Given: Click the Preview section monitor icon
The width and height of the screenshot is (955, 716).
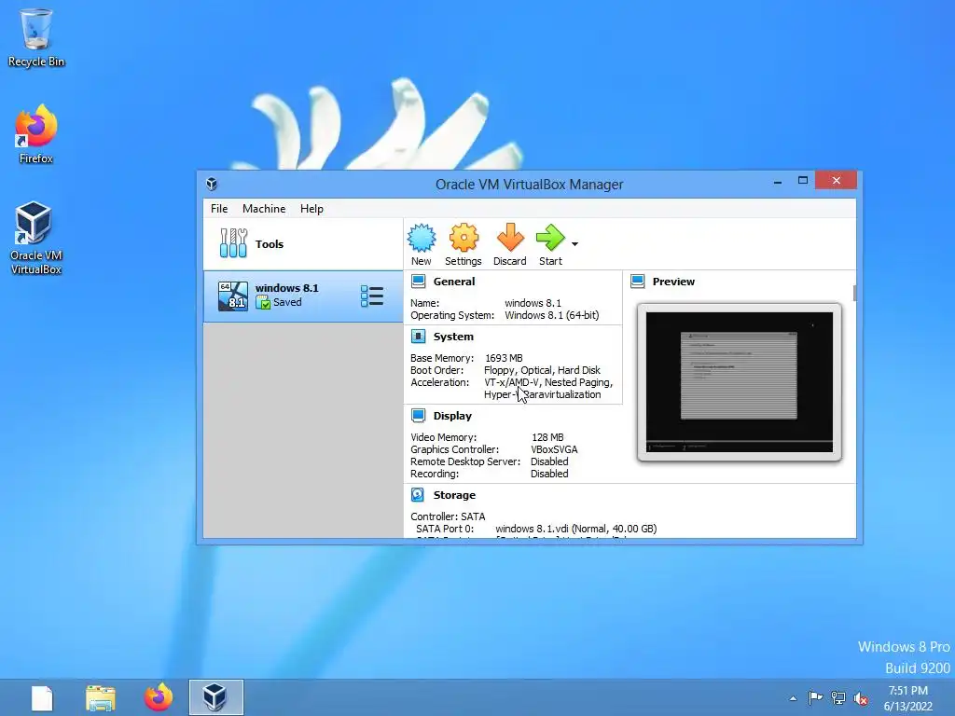Looking at the screenshot, I should pyautogui.click(x=638, y=282).
